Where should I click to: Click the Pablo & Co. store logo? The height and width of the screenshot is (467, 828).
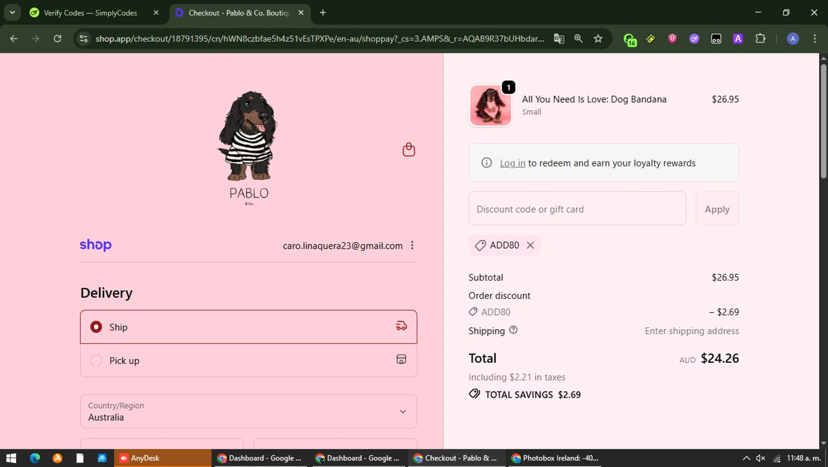[x=248, y=148]
